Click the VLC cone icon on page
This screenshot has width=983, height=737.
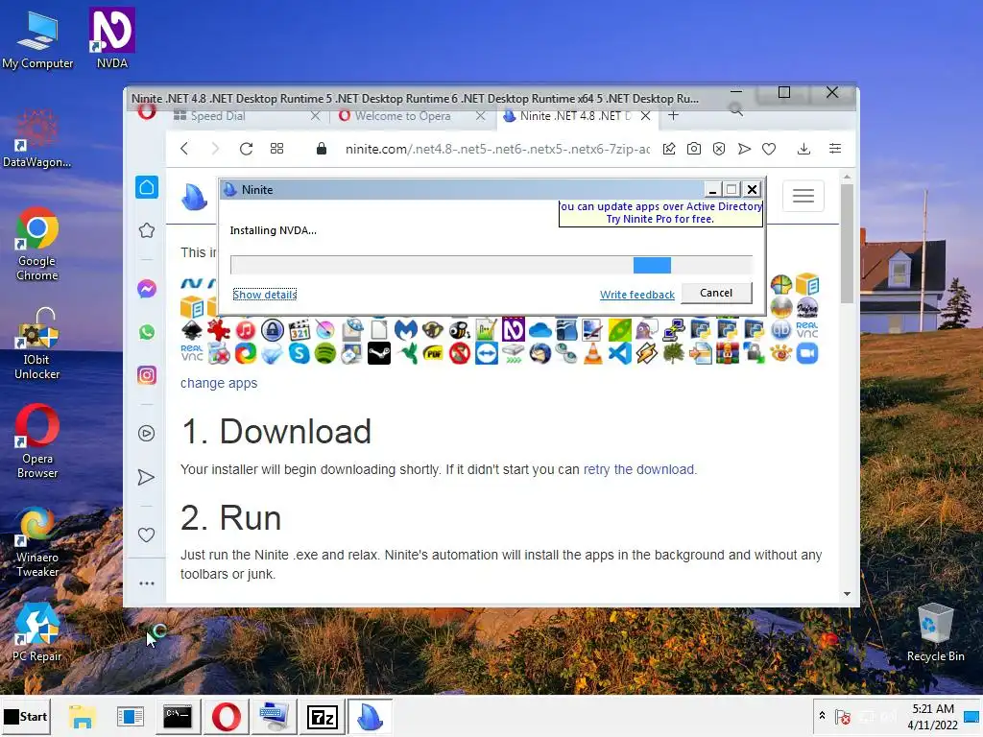pos(592,353)
